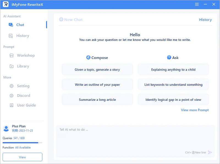This screenshot has width=220, height=164.
Task: Click the History list icon in sidebar
Action: [11, 36]
